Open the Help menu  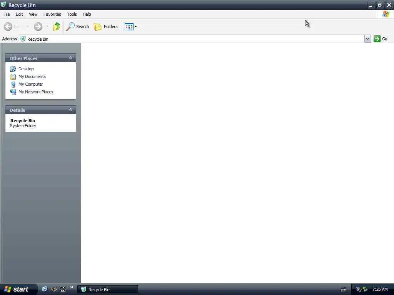[87, 14]
